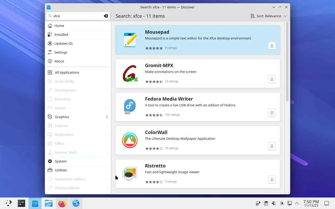Open the About page
The width and height of the screenshot is (335, 209).
pyautogui.click(x=78, y=61)
